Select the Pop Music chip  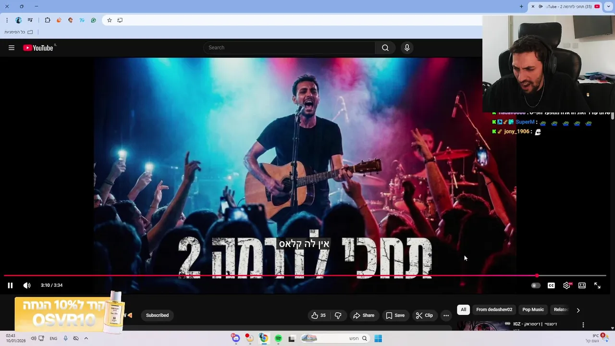(x=533, y=309)
